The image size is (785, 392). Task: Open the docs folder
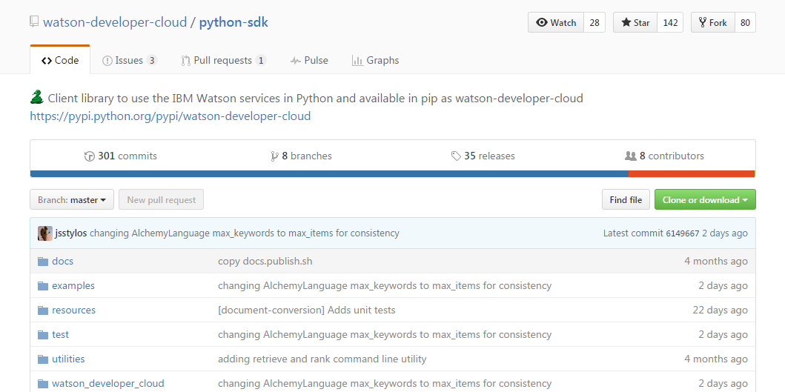[x=62, y=262]
